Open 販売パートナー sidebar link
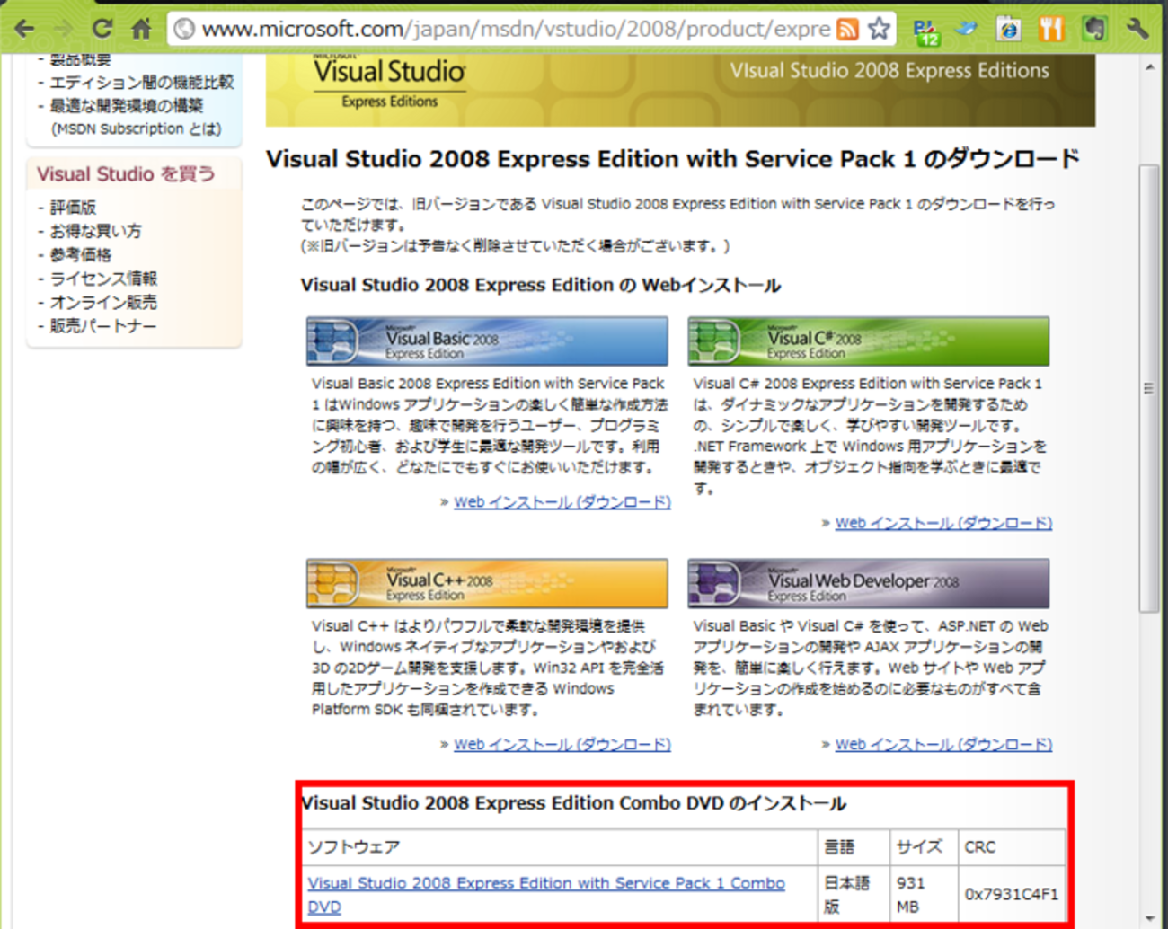The image size is (1168, 929). pos(103,326)
